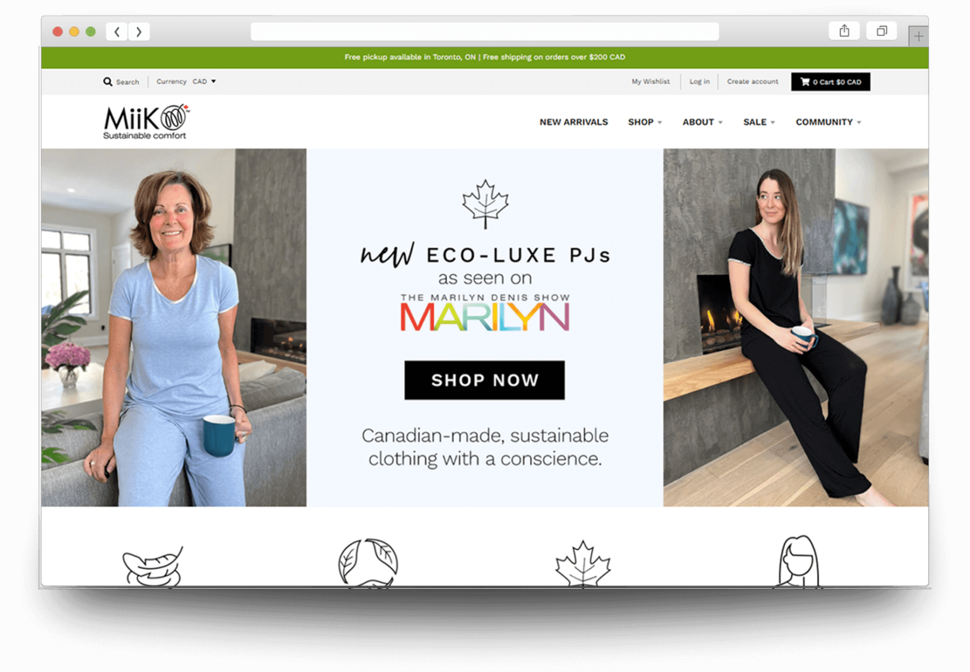Image resolution: width=970 pixels, height=672 pixels.
Task: Click the feather icon below the banner
Action: point(153,567)
